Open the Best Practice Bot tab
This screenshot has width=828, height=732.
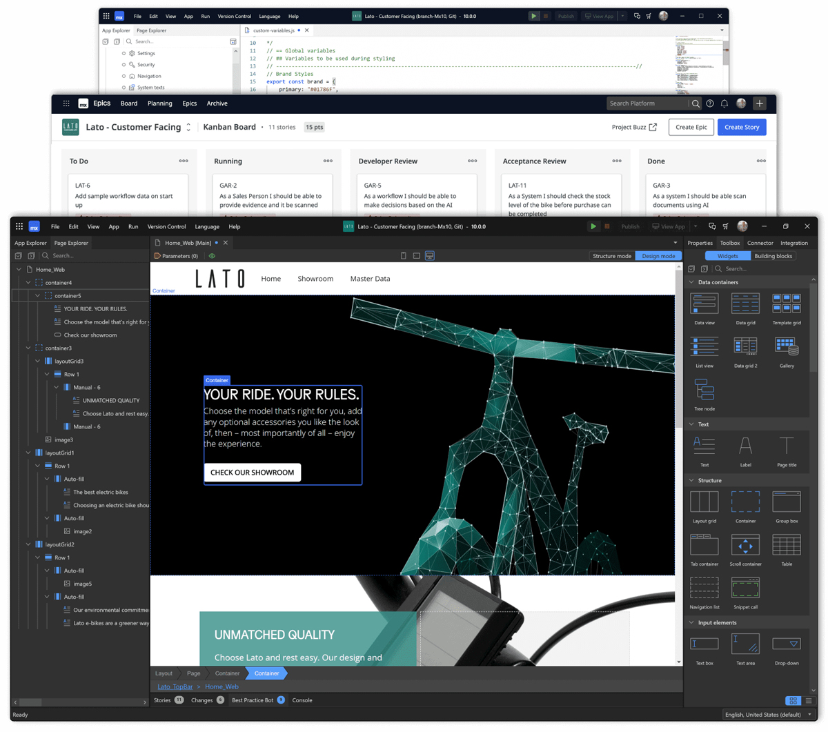pyautogui.click(x=258, y=700)
